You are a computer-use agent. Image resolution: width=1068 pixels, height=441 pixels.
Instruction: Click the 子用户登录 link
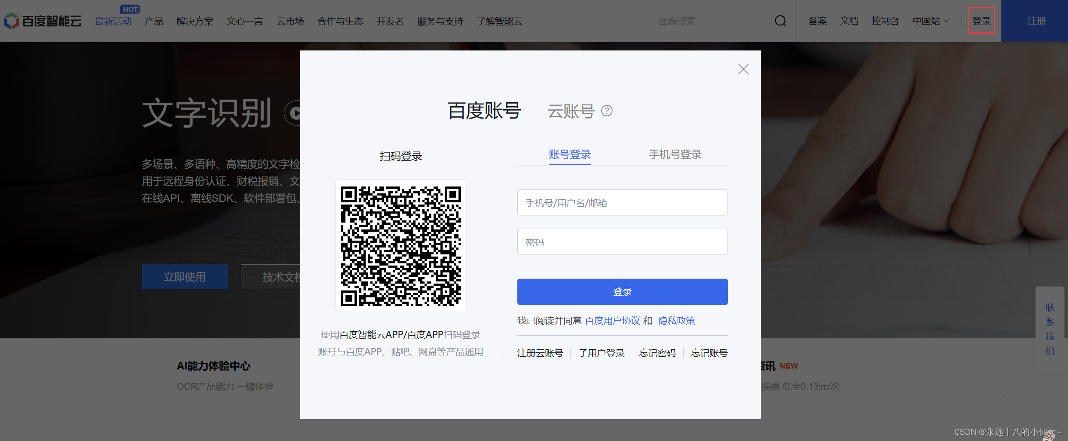coord(601,353)
